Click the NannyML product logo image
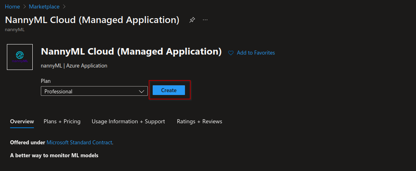 (20, 57)
